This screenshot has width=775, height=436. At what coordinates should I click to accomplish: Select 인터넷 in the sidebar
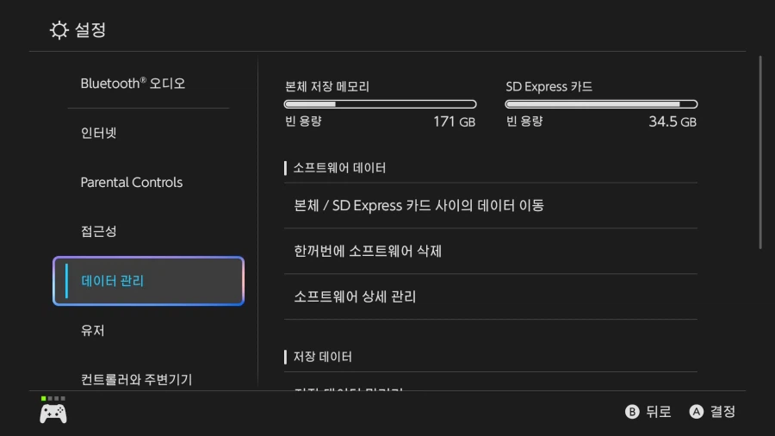(98, 133)
